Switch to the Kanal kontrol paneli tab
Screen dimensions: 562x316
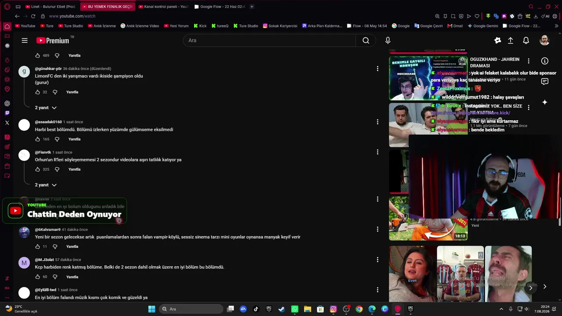tap(163, 7)
